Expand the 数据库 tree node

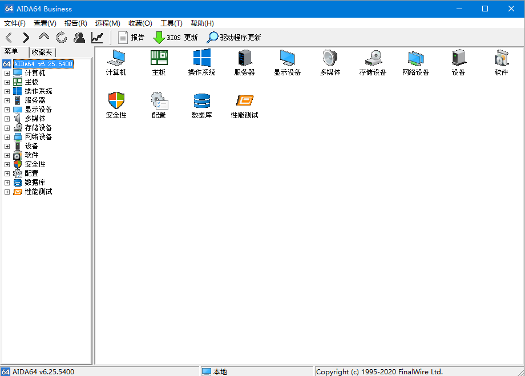click(x=7, y=183)
